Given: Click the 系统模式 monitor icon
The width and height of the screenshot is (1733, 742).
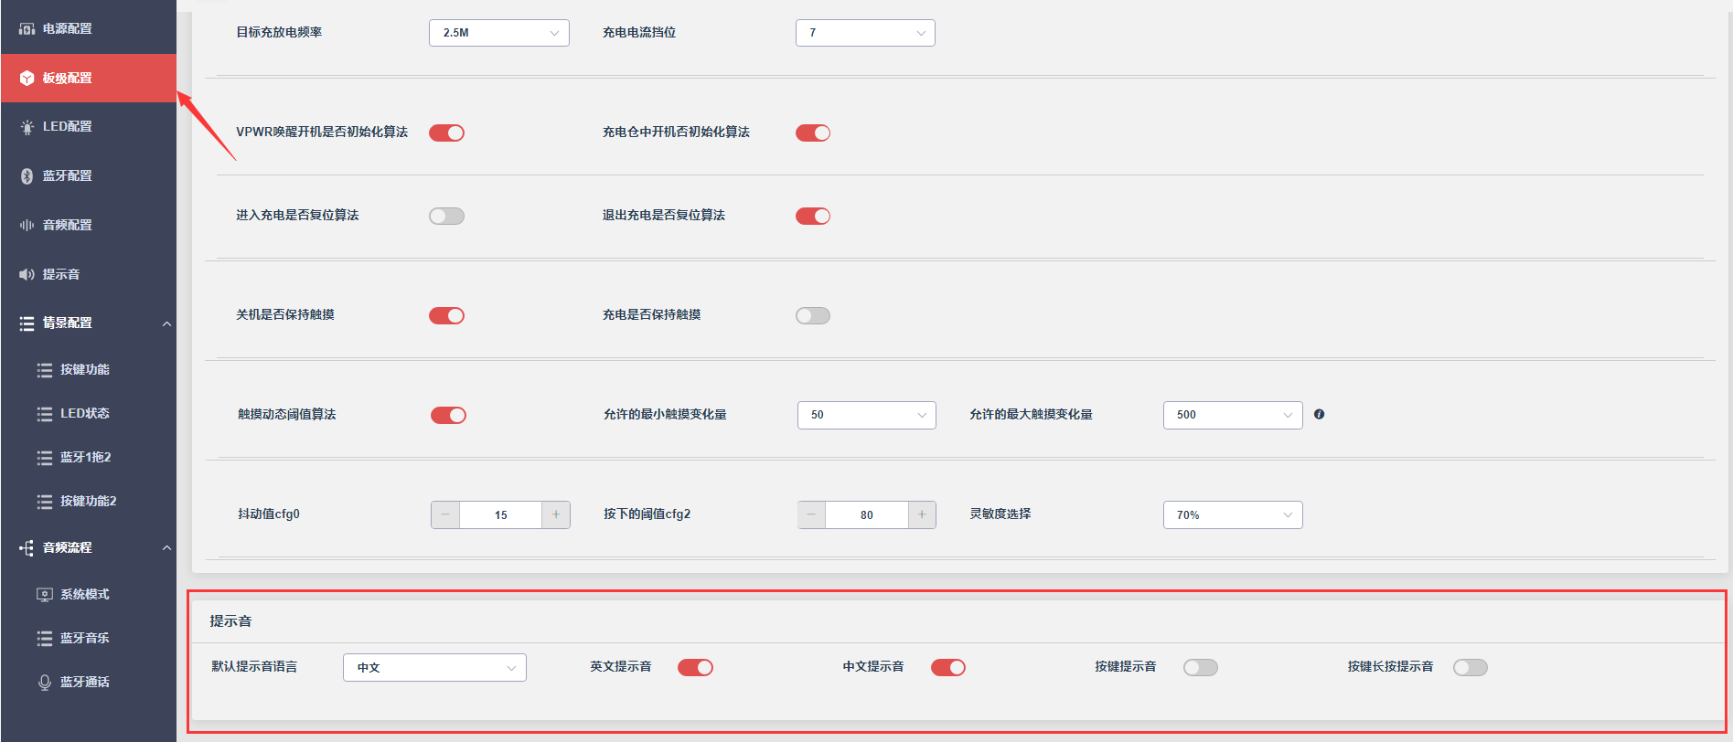Looking at the screenshot, I should [45, 595].
